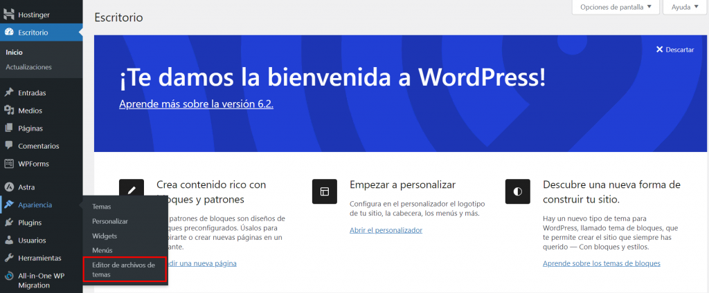This screenshot has width=709, height=293.
Task: Click the Abrir el personalizador link
Action: pyautogui.click(x=386, y=230)
